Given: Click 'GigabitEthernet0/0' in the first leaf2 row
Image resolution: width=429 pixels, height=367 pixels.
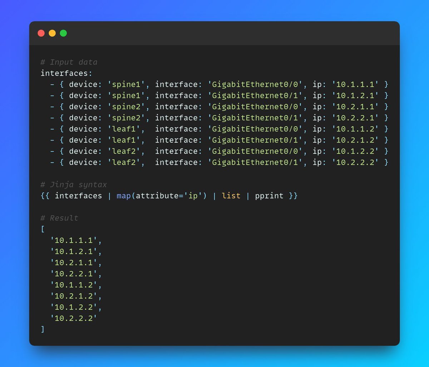Looking at the screenshot, I should click(x=255, y=151).
